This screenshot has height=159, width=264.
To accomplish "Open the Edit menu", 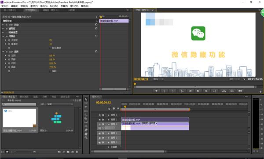I will [15, 6].
